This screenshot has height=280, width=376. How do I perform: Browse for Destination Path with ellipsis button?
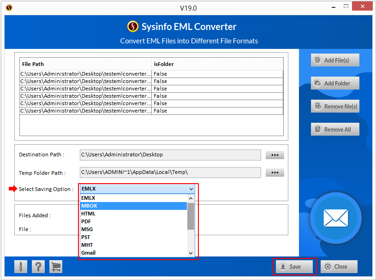pos(275,155)
